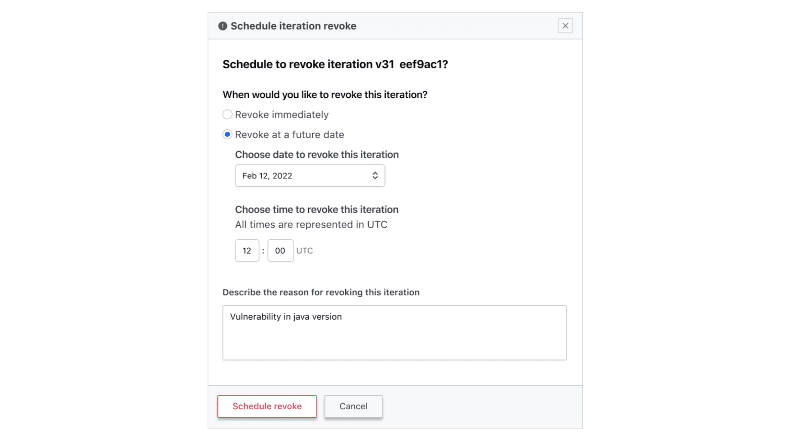The width and height of the screenshot is (790, 440).
Task: Click the Schedule iteration revoke header title
Action: (x=293, y=26)
